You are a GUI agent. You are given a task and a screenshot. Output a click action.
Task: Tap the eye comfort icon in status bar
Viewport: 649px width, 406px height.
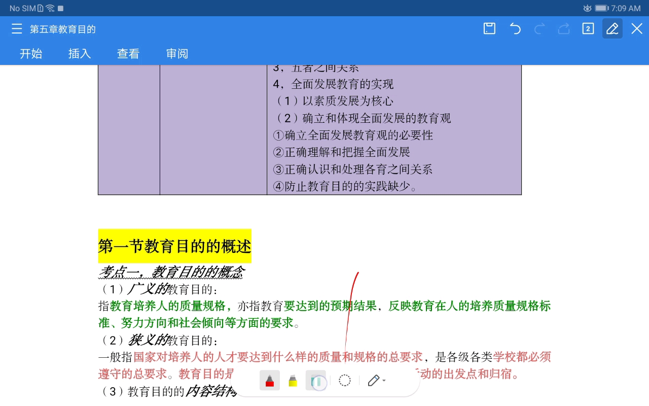(x=587, y=8)
